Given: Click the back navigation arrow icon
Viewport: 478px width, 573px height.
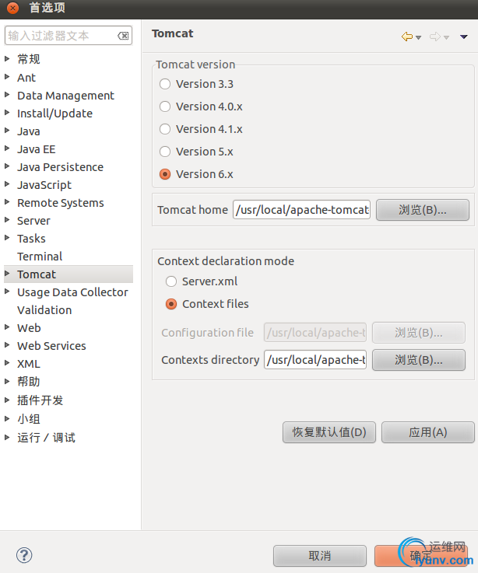Looking at the screenshot, I should pos(406,37).
